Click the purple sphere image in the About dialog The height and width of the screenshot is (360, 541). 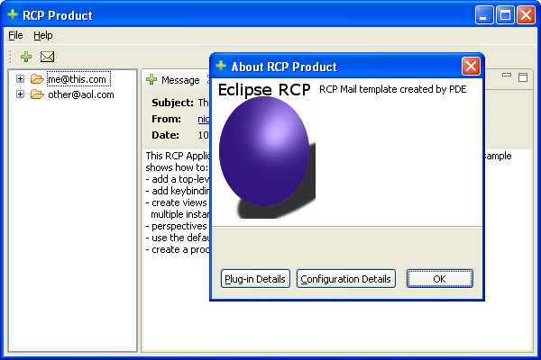tap(264, 151)
